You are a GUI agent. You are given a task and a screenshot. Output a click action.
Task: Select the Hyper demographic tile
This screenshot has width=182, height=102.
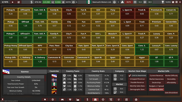(x=142, y=61)
